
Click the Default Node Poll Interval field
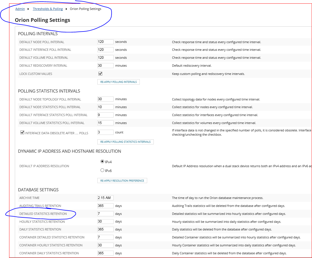point(105,42)
